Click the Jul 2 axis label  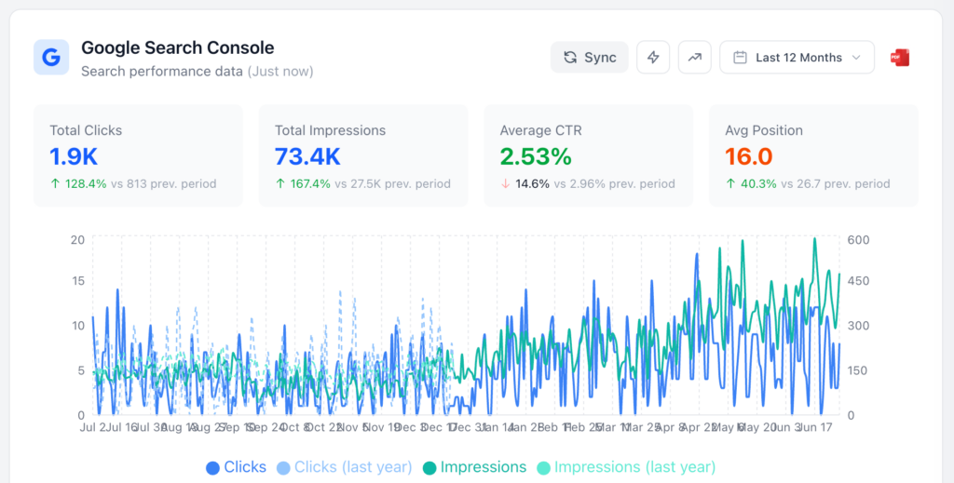[x=92, y=428]
